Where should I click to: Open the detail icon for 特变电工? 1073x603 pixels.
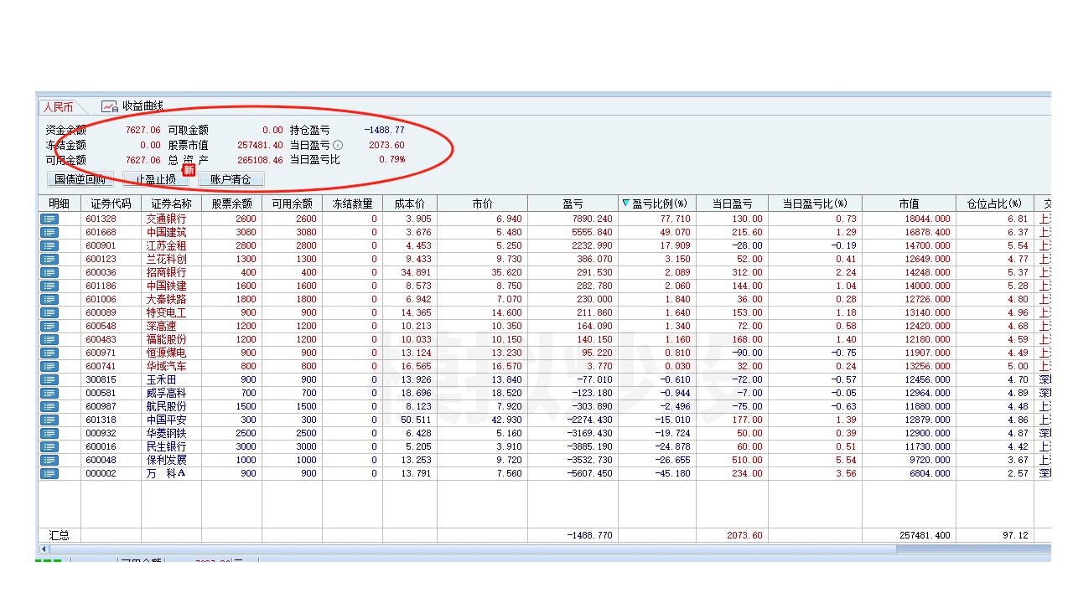49,312
